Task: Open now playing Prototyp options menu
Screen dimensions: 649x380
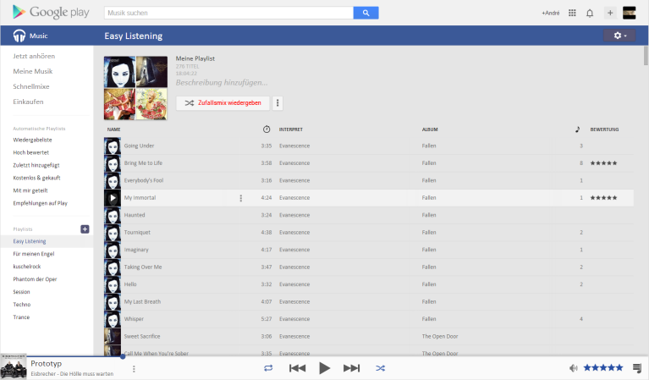Action: (134, 368)
